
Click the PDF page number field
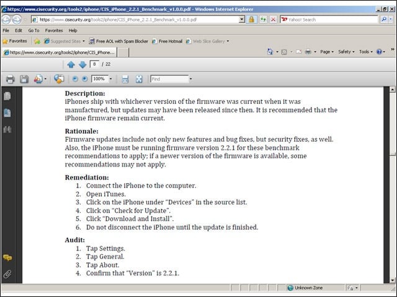click(94, 64)
